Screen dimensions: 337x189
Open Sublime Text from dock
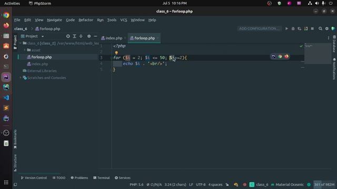point(6,108)
